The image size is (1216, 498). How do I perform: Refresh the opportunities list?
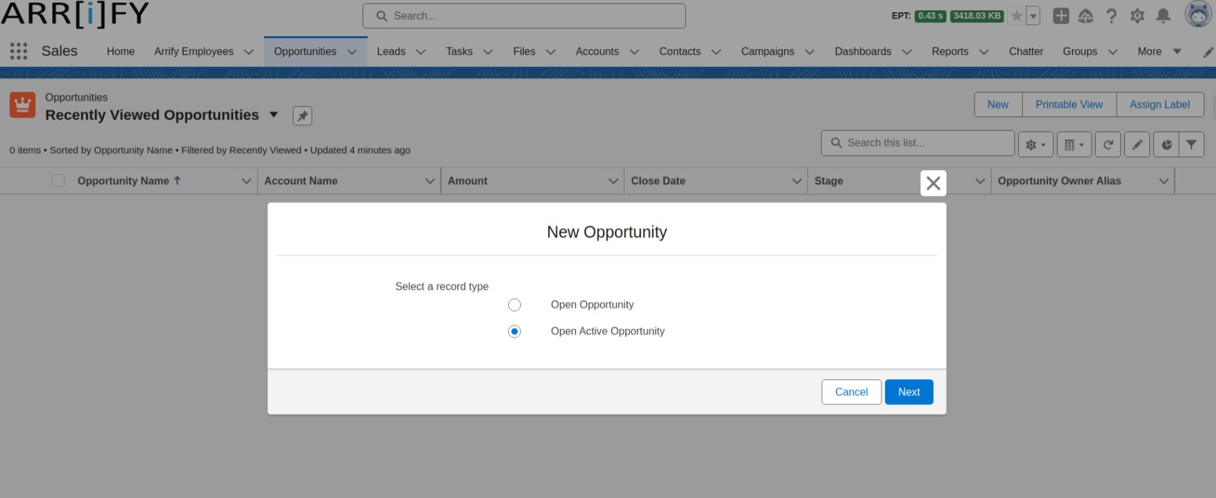pos(1108,144)
